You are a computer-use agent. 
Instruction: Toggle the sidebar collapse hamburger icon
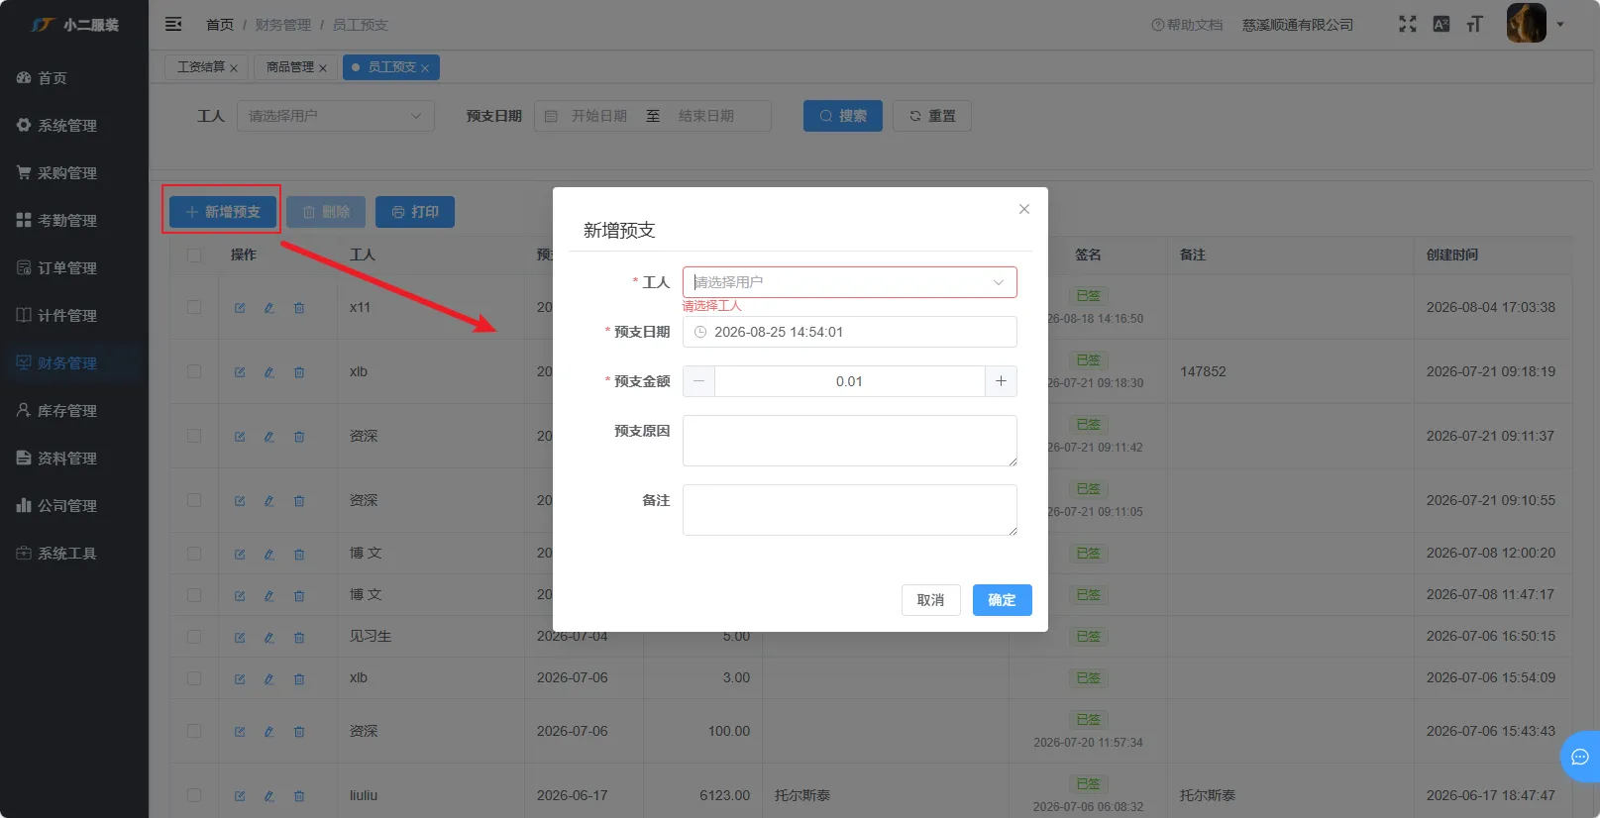[x=173, y=24]
